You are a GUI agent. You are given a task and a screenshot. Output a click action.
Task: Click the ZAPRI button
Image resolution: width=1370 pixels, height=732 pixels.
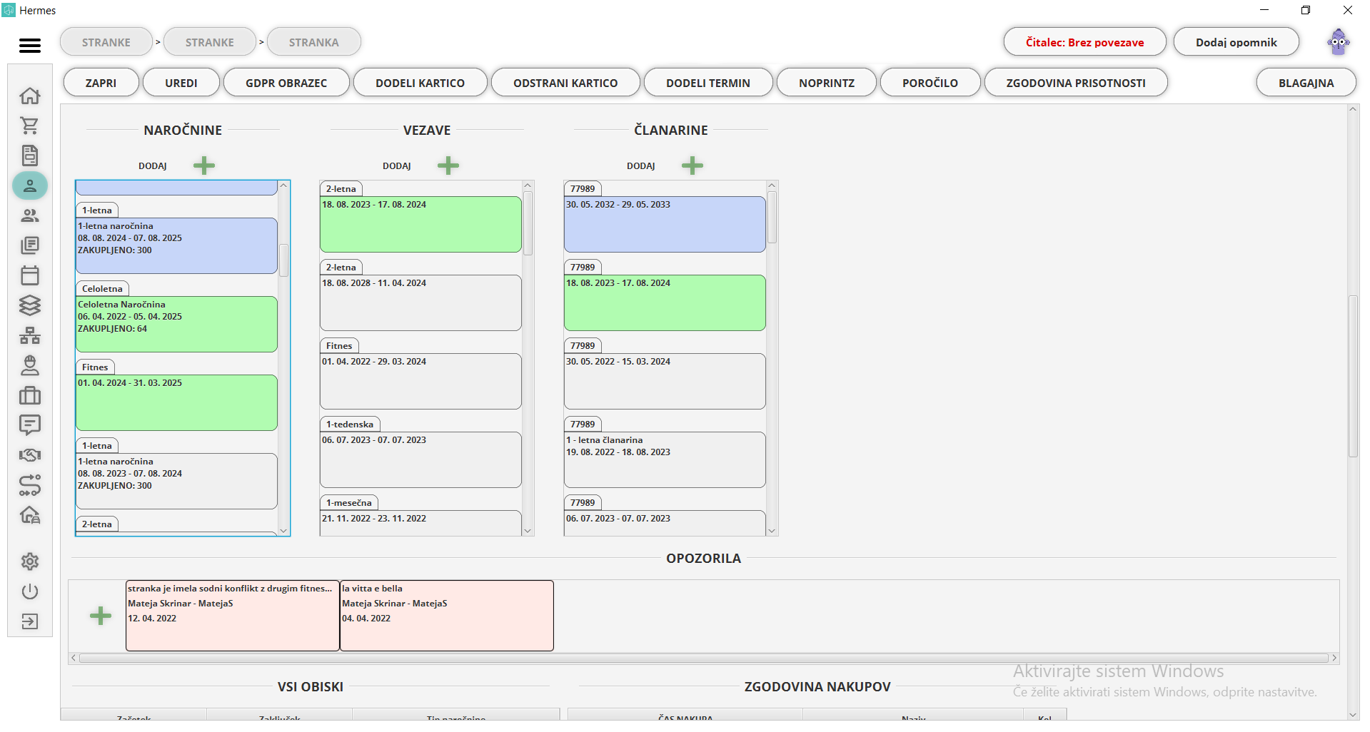[x=101, y=83]
